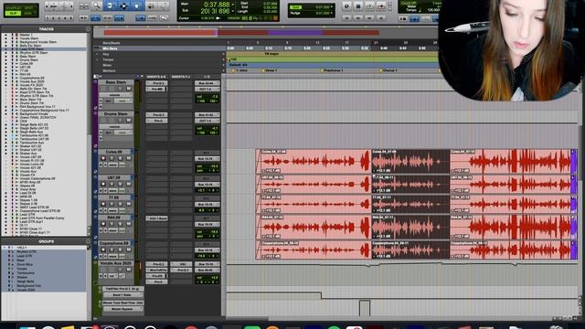This screenshot has height=329, width=585.
Task: Open Bass Stem automation mode selector
Action: 122,101
